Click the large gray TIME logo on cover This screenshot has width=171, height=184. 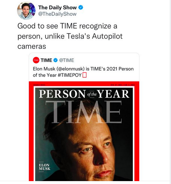click(84, 112)
